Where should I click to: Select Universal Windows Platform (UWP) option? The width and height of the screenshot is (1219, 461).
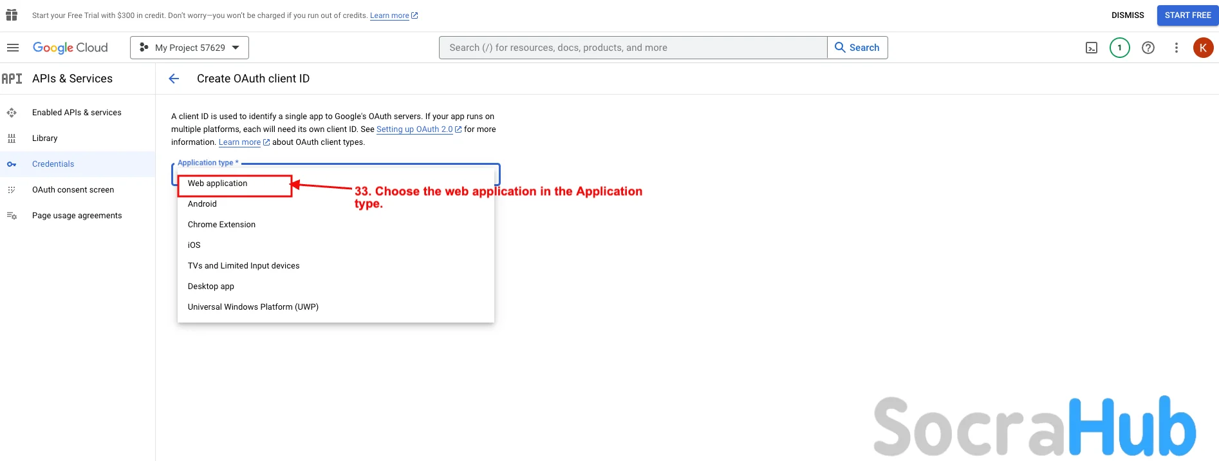click(253, 307)
